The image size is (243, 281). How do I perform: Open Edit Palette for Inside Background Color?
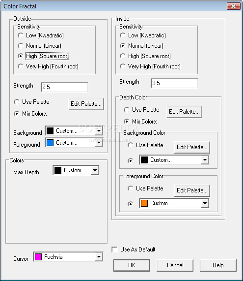pyautogui.click(x=192, y=147)
